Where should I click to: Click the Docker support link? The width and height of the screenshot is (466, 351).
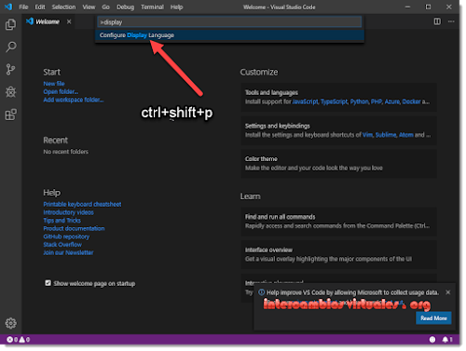click(x=411, y=101)
